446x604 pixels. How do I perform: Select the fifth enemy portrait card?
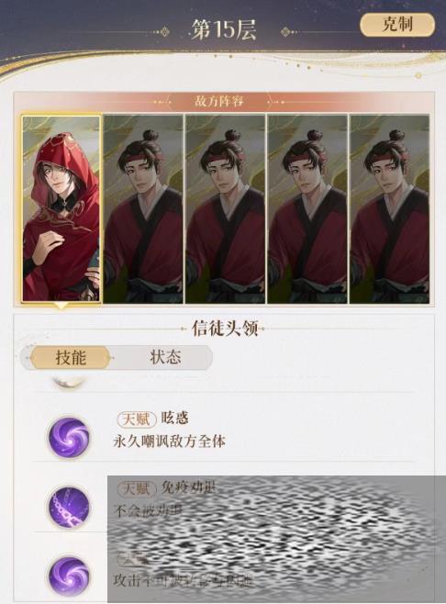click(x=389, y=208)
